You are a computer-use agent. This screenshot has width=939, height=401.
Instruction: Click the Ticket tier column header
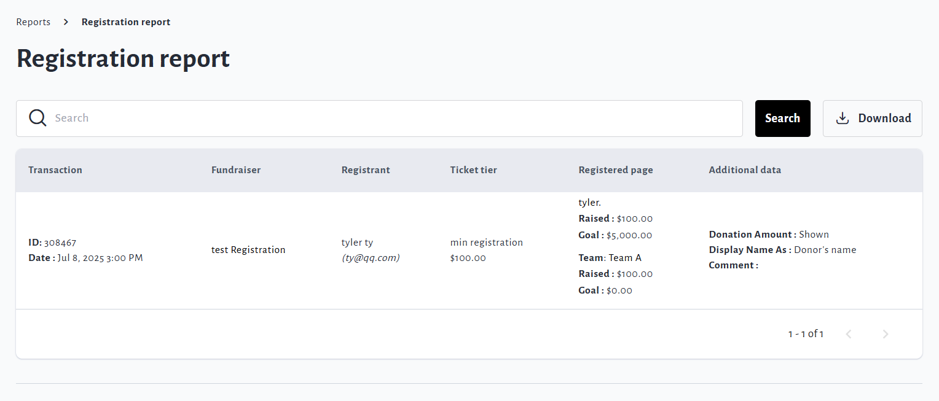pyautogui.click(x=473, y=170)
